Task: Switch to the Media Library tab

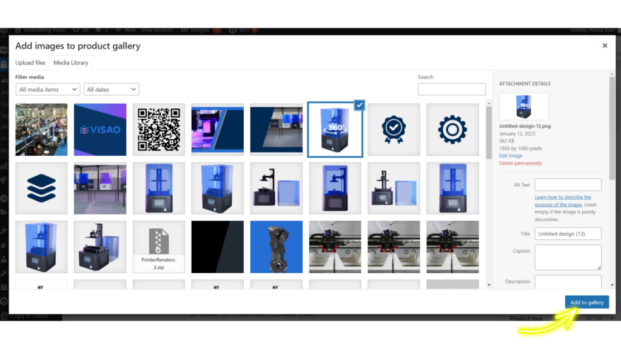Action: coord(71,62)
